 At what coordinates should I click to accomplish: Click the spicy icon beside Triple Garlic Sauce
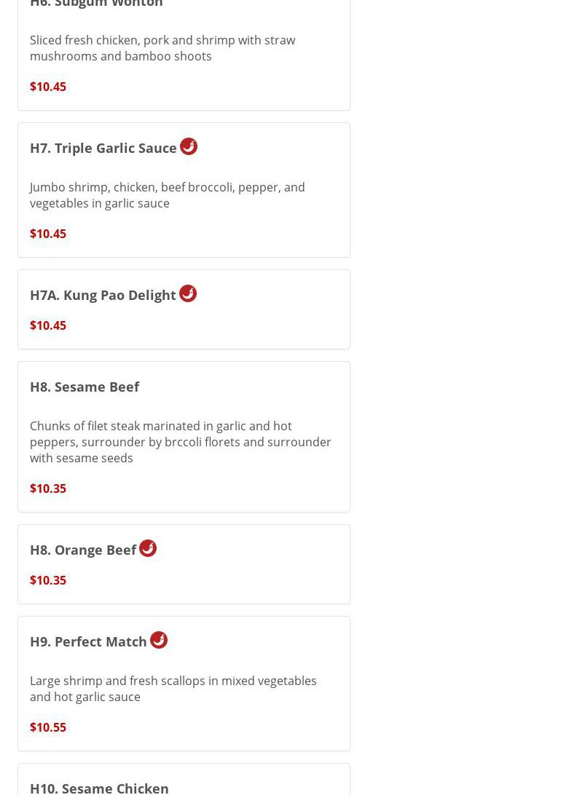coord(189,146)
